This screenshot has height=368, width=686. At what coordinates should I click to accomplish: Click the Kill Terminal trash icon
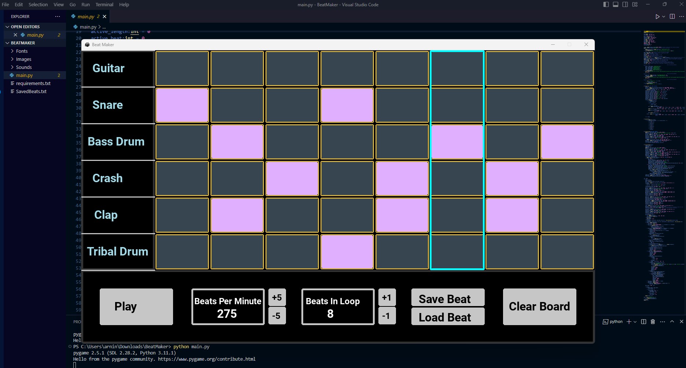[653, 321]
